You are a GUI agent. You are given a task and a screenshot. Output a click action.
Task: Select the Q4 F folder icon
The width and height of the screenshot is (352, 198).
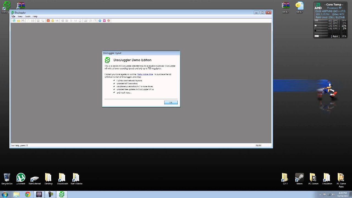(x=285, y=179)
